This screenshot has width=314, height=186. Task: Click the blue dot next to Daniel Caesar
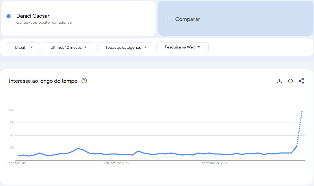9,16
